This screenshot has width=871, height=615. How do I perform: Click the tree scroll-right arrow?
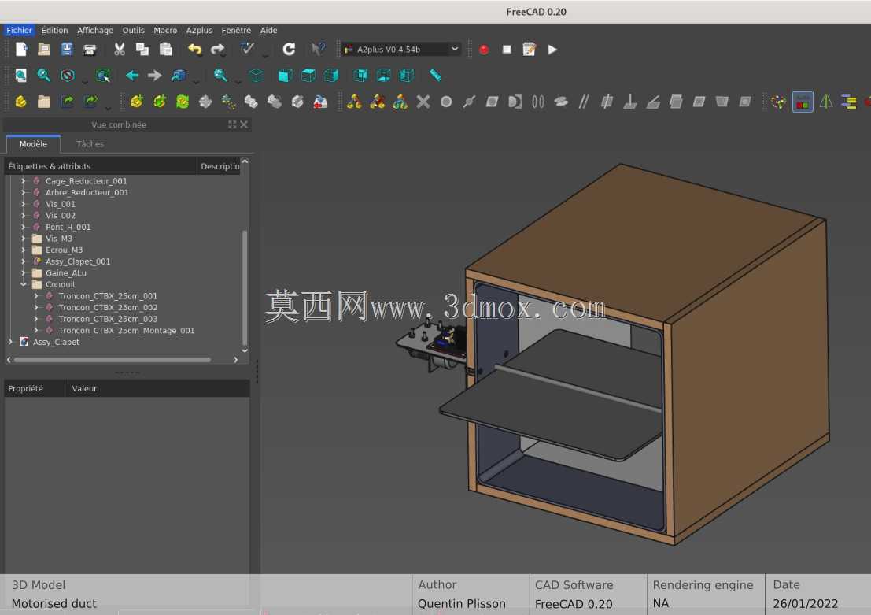pos(235,360)
